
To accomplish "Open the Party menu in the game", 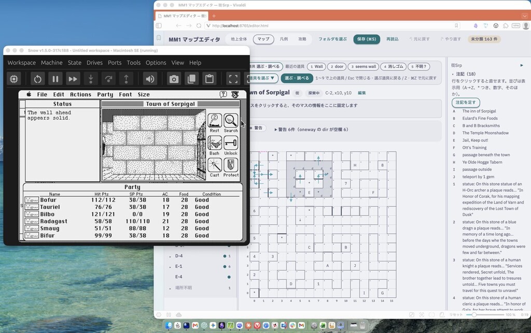I will click(105, 94).
